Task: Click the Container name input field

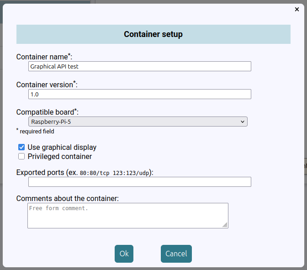Action: click(140, 66)
